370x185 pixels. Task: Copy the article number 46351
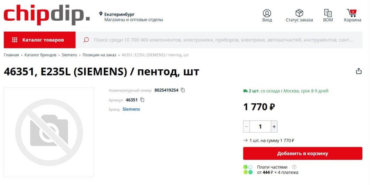click(142, 100)
